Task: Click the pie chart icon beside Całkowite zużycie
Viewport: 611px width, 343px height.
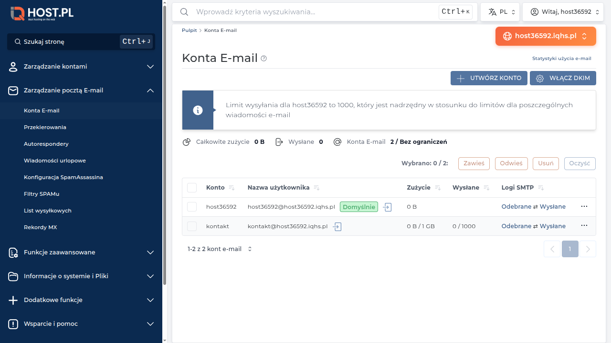Action: (x=187, y=142)
